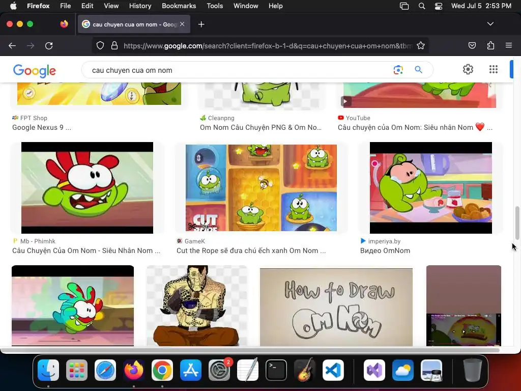The width and height of the screenshot is (521, 391).
Task: Show site security padlock info
Action: (x=114, y=45)
